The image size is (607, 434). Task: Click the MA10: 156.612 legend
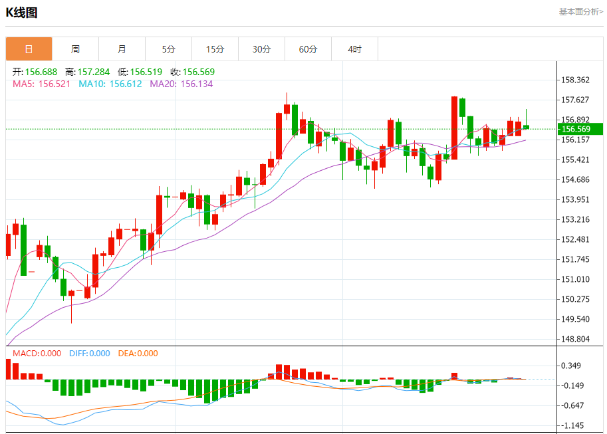pos(110,84)
